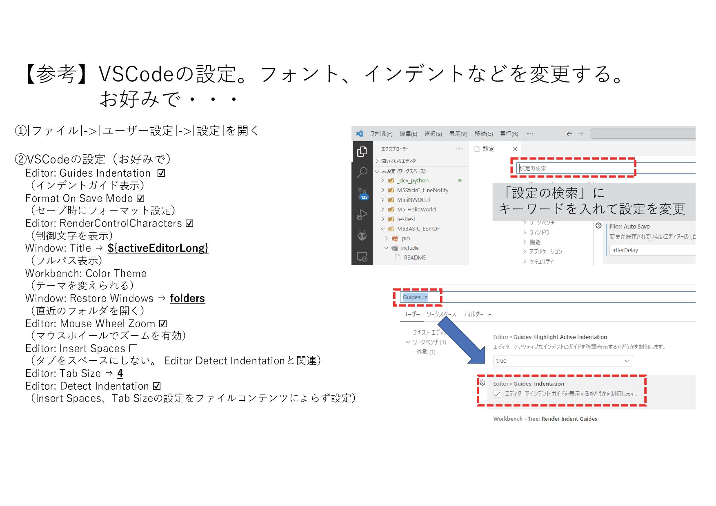Image resolution: width=716 pixels, height=506 pixels.
Task: Select the テキスト エディ category in results tree
Action: [x=429, y=333]
